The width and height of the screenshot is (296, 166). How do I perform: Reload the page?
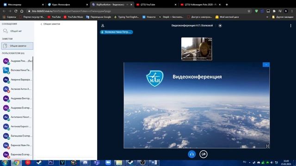tap(16, 11)
